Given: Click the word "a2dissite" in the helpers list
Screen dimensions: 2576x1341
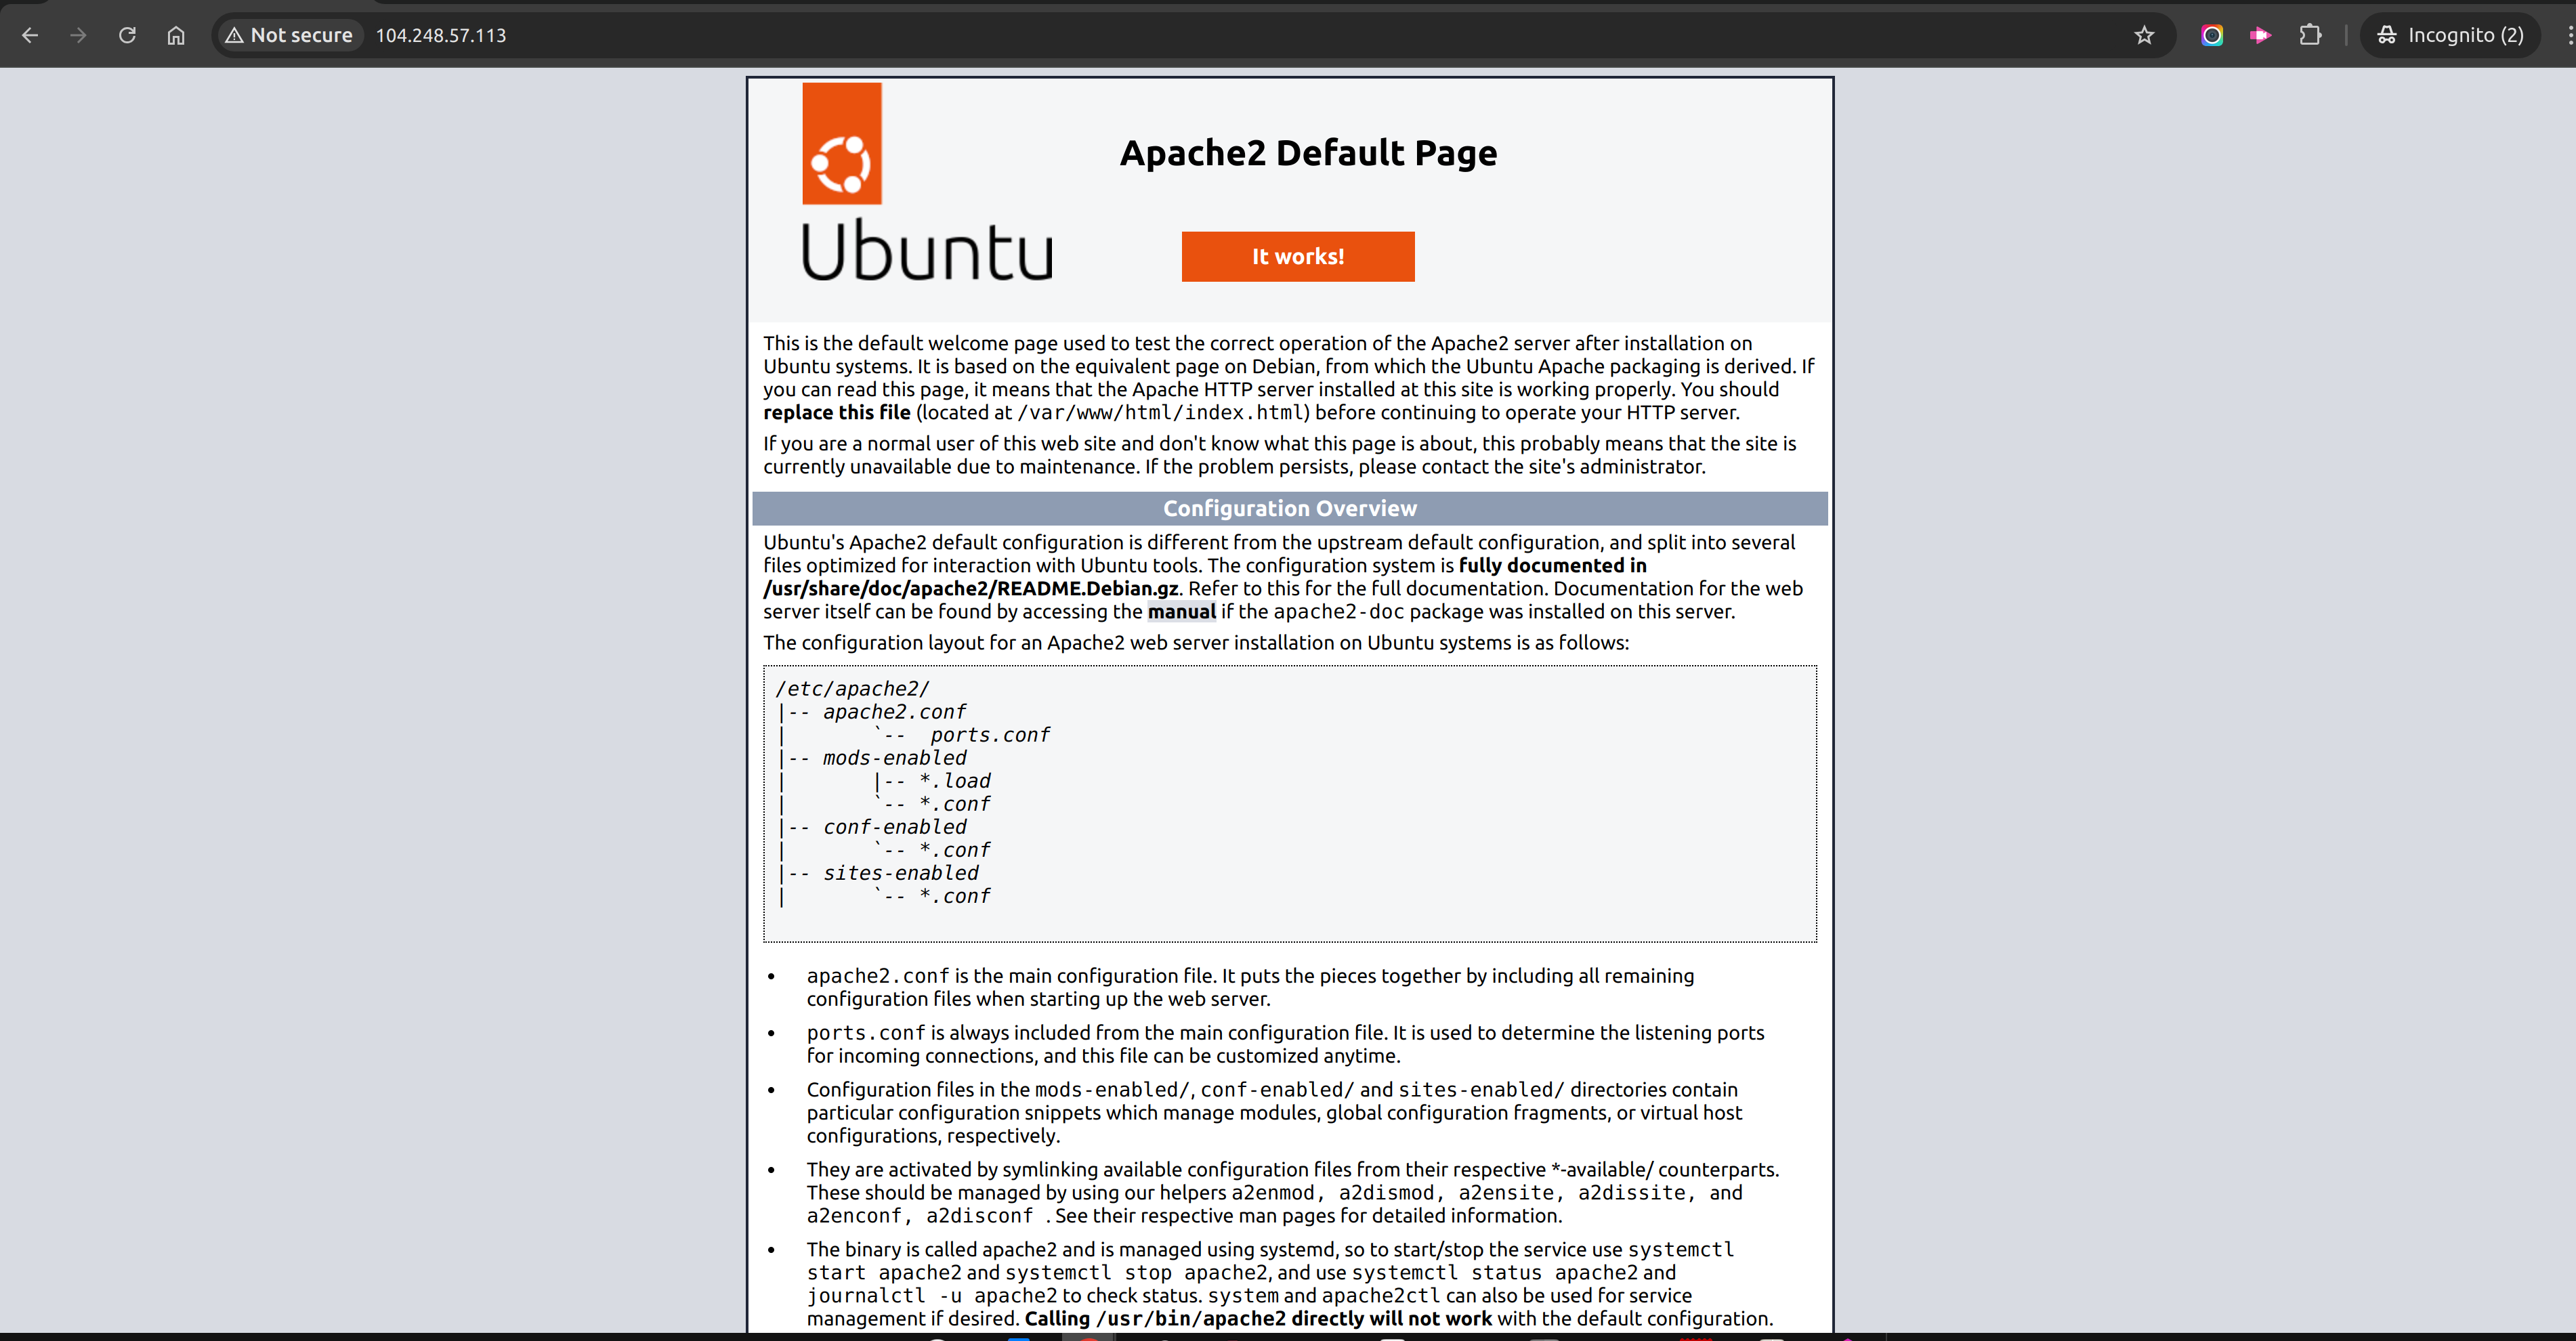Looking at the screenshot, I should click(1632, 1193).
